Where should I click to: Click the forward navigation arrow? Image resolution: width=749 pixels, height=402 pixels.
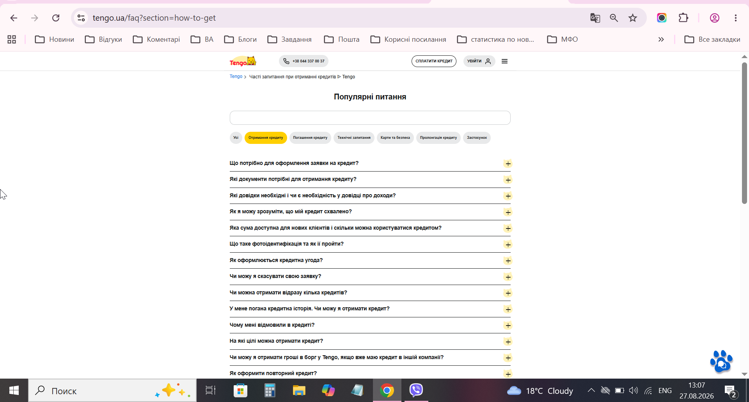35,18
